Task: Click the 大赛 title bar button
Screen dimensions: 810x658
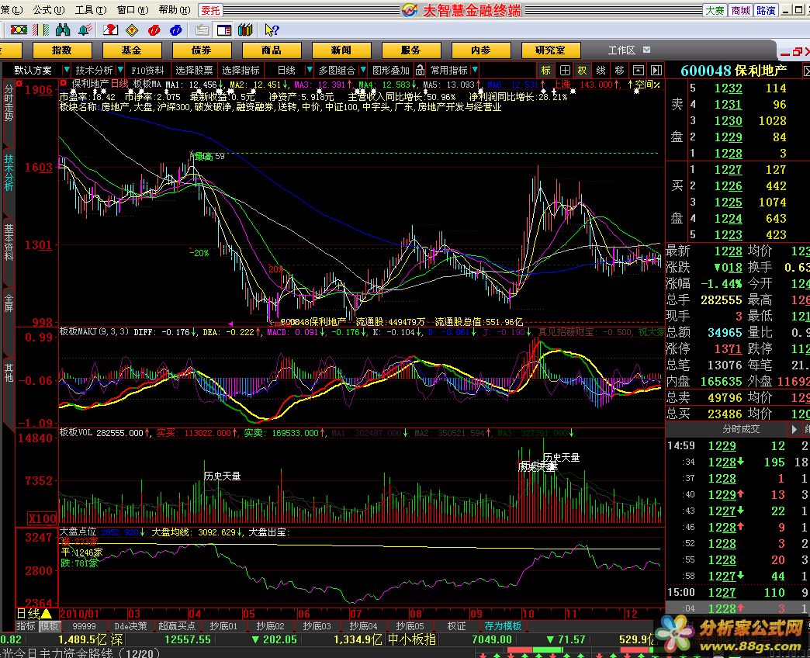Action: (x=715, y=10)
